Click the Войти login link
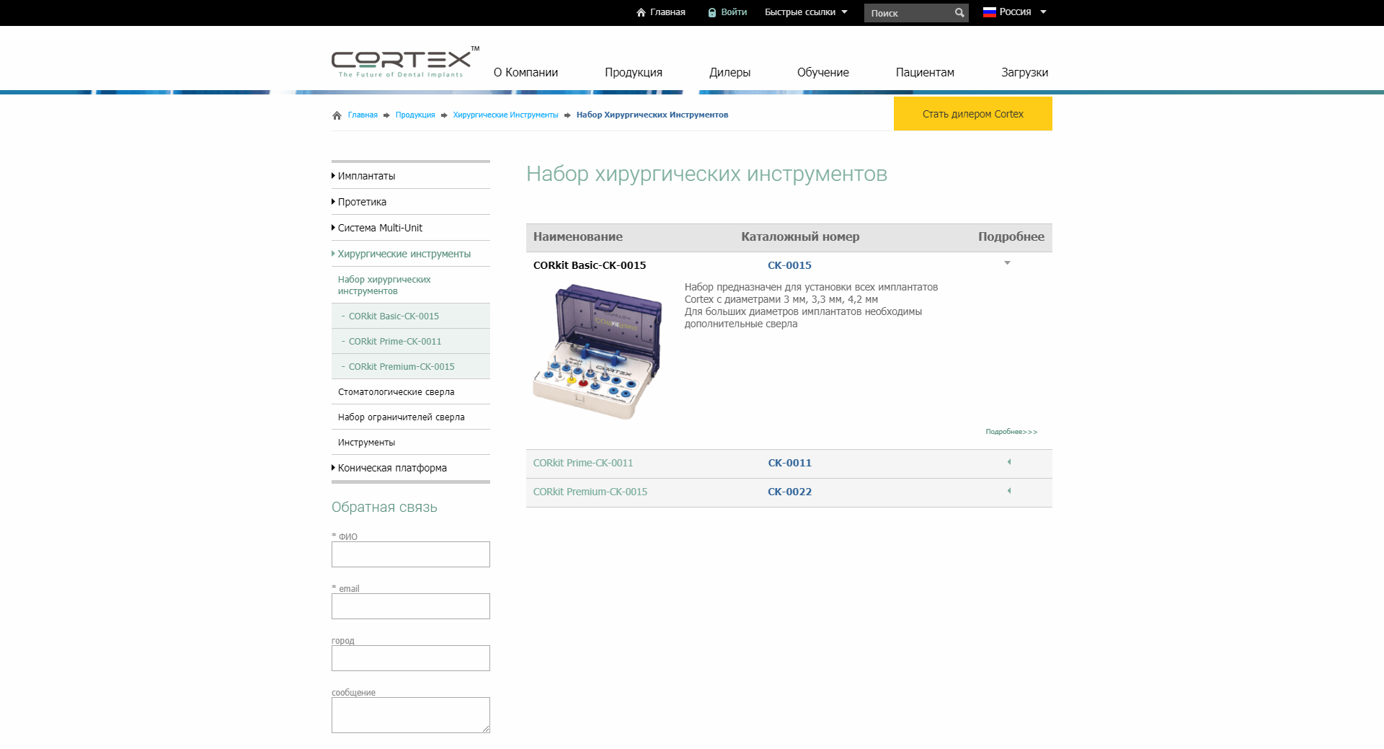The image size is (1384, 749). pyautogui.click(x=734, y=12)
